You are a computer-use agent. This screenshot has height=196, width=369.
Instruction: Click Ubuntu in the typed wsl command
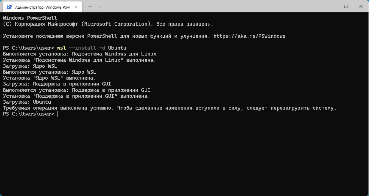coord(117,48)
